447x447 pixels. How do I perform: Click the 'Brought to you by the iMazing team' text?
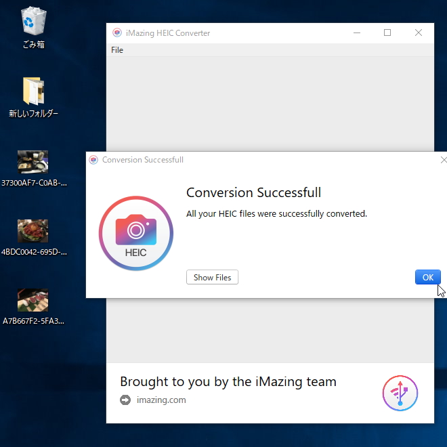[228, 382]
